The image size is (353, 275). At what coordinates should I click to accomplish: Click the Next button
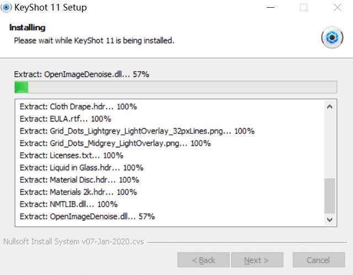(x=257, y=260)
